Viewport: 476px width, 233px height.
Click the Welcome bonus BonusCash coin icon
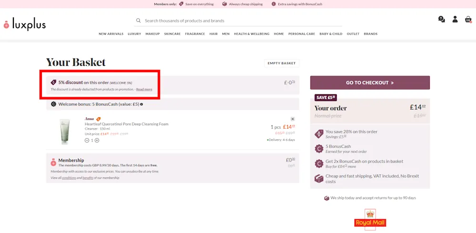click(x=53, y=104)
